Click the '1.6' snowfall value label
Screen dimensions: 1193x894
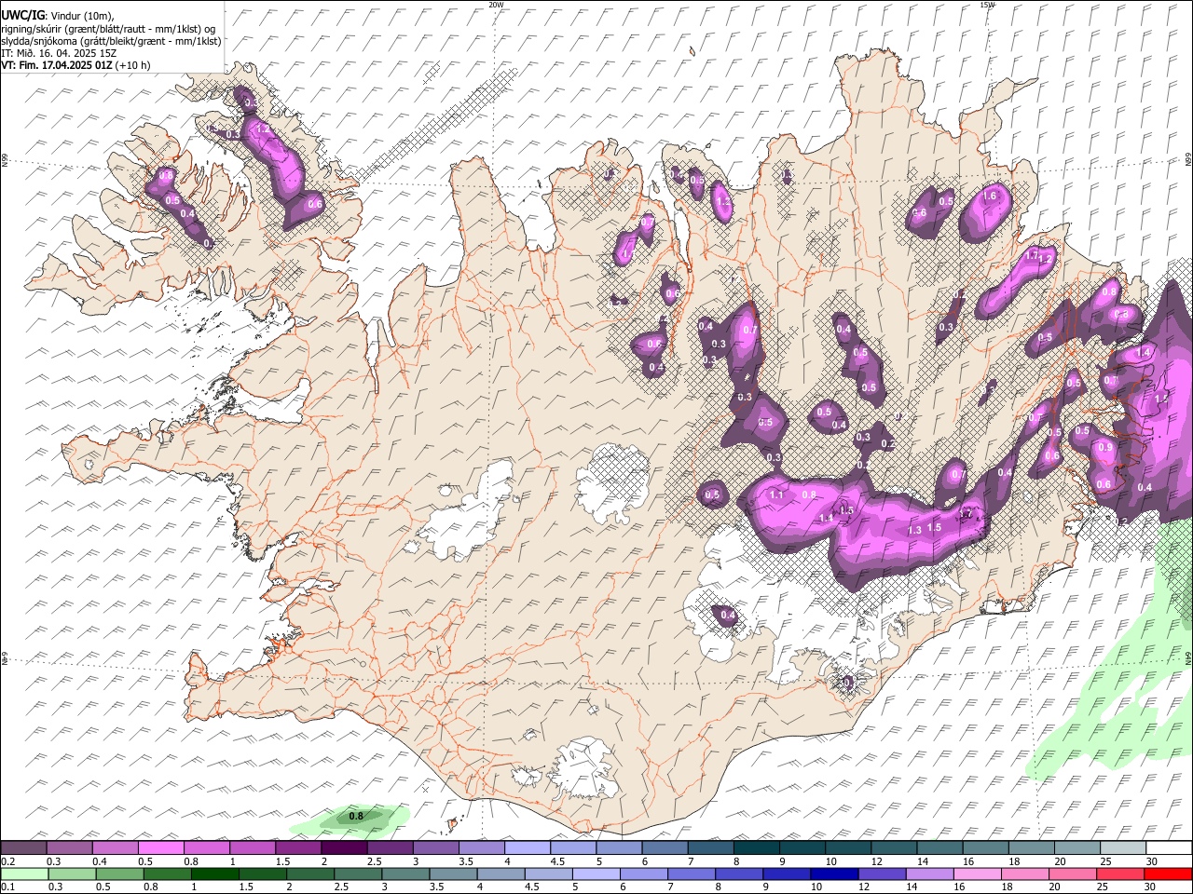990,196
